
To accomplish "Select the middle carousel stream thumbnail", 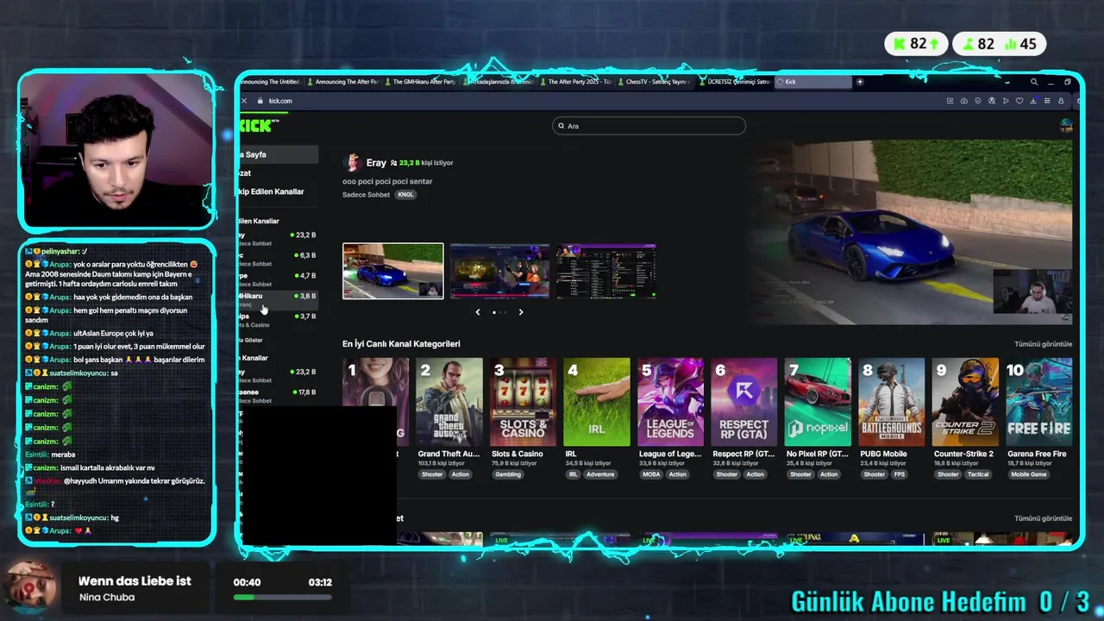I will [x=499, y=271].
